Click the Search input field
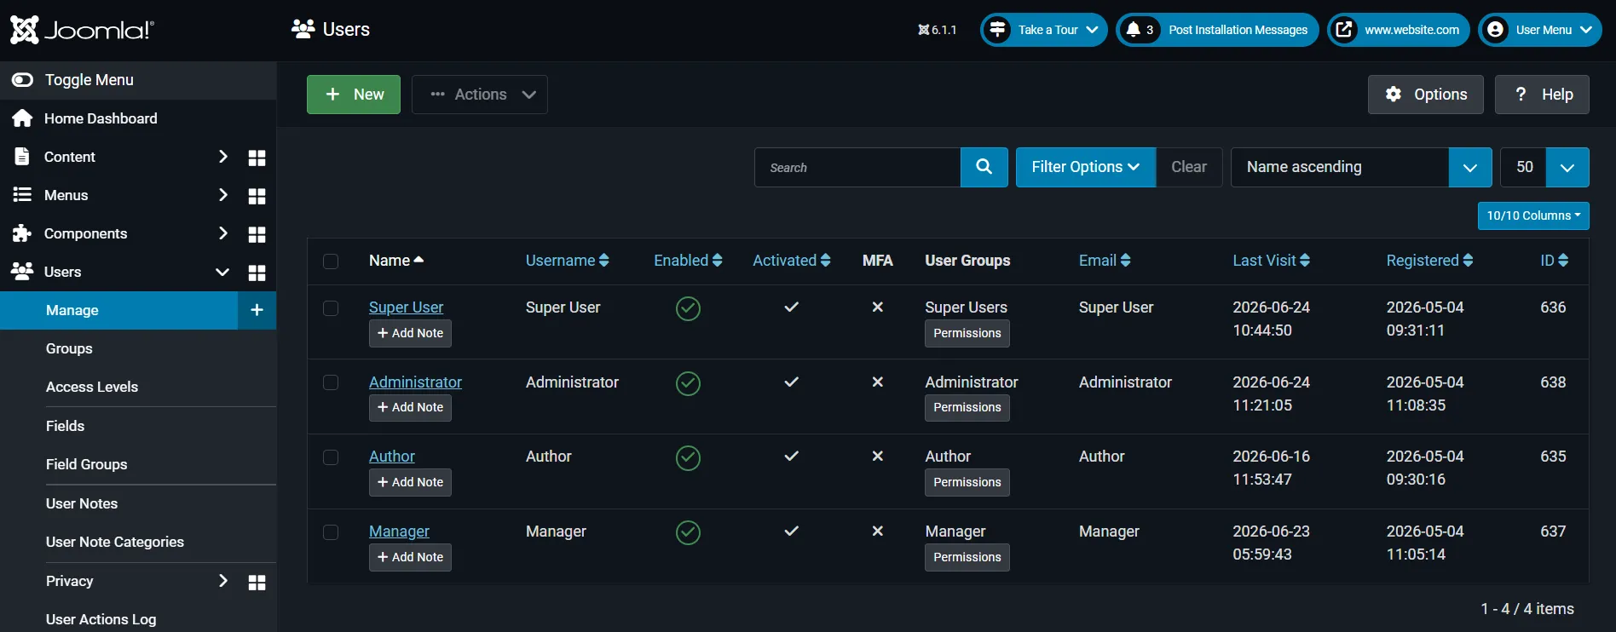1616x632 pixels. pos(857,167)
